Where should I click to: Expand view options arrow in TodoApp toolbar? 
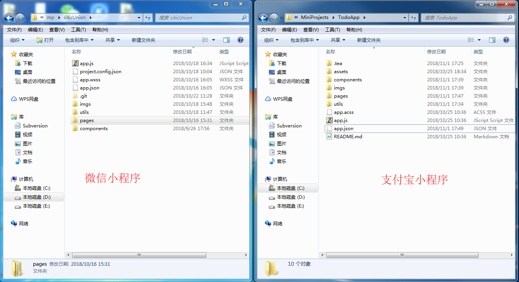479,40
